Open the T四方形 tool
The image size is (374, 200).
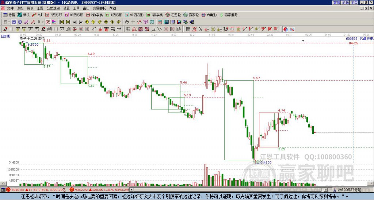pos(114,15)
